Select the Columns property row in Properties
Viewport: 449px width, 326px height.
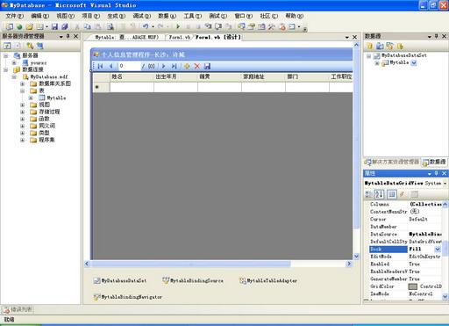[405, 205]
